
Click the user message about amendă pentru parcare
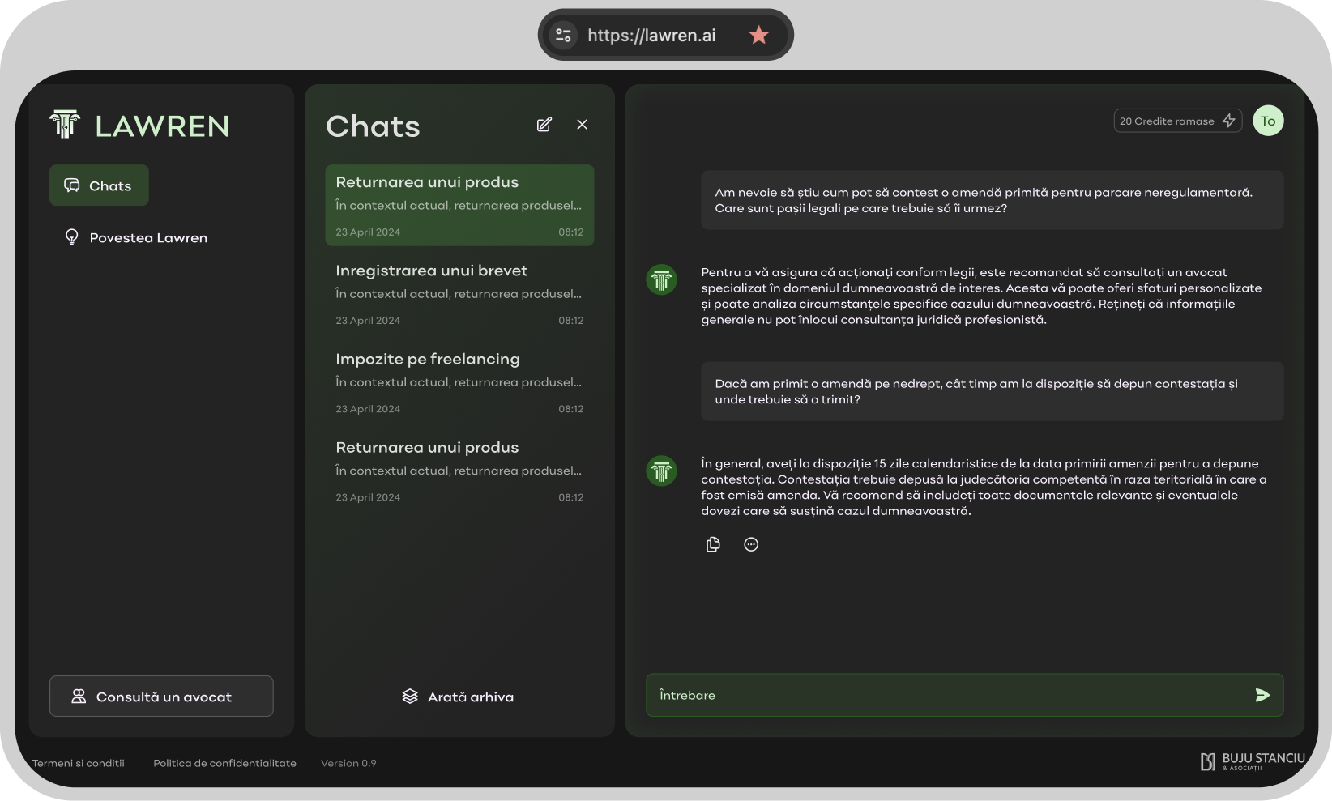point(993,200)
